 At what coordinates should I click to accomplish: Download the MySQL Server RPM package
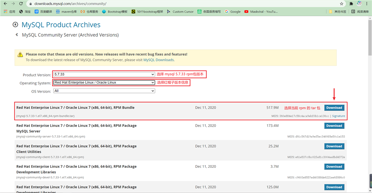[x=334, y=126]
